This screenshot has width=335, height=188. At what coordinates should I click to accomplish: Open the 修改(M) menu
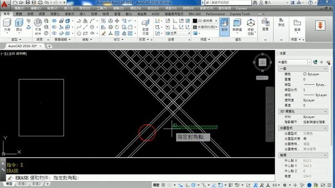(153, 8)
